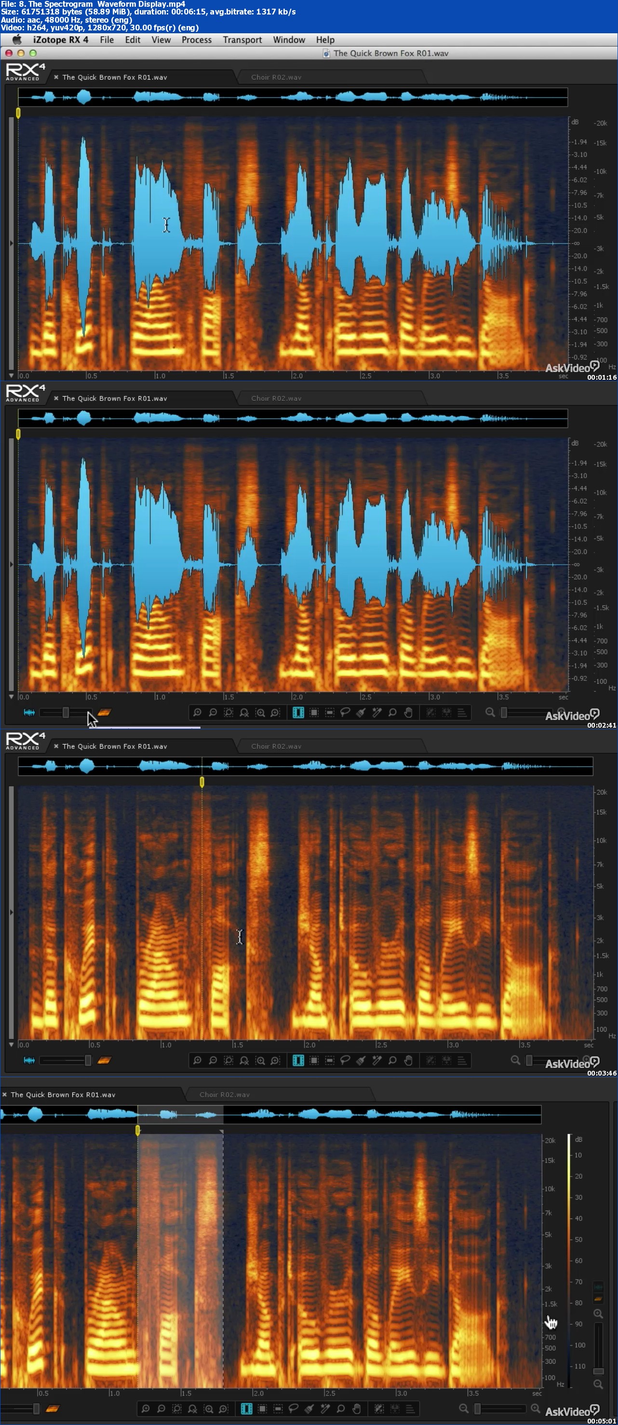Click down arrow beside 0.0 ruler, top frame
618x1425 pixels.
point(11,375)
